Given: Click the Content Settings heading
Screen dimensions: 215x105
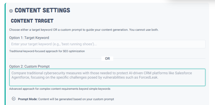Looking at the screenshot, I should [42, 10].
